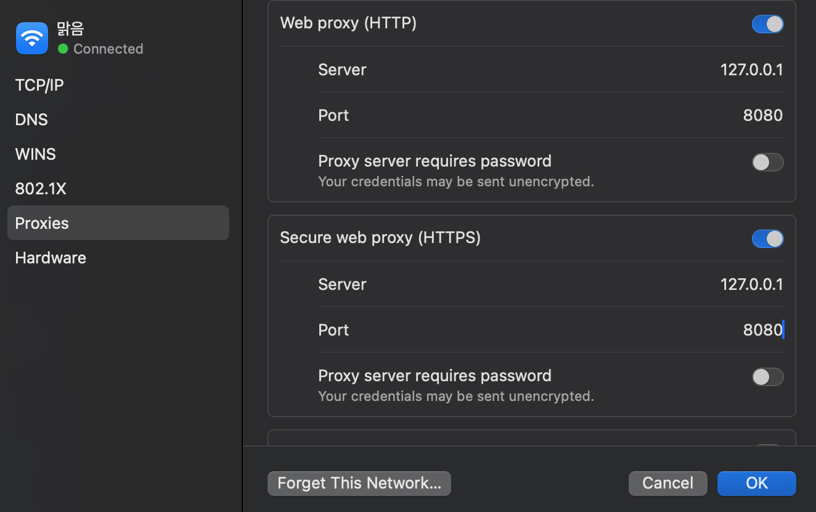Viewport: 816px width, 512px height.
Task: Click the blue Wi-Fi network icon
Action: pyautogui.click(x=32, y=38)
